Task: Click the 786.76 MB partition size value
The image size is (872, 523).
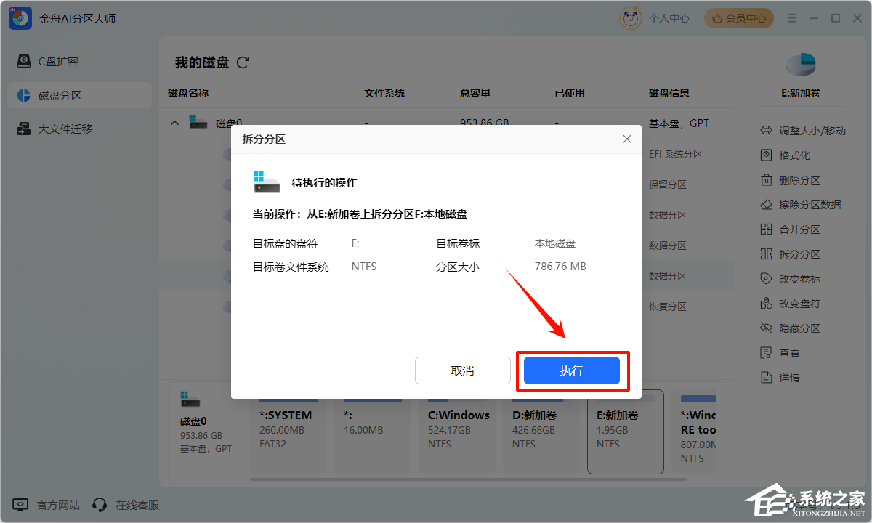Action: point(560,267)
